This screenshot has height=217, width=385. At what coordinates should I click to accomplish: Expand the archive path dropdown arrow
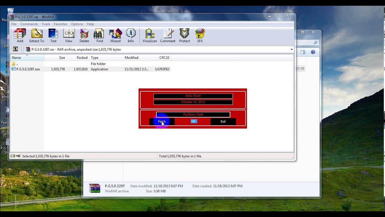click(291, 49)
